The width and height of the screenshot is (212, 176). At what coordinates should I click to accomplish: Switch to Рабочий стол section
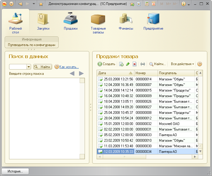[x=16, y=23]
